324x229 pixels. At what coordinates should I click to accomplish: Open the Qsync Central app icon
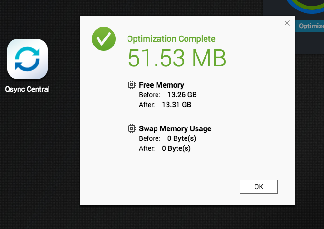(27, 59)
